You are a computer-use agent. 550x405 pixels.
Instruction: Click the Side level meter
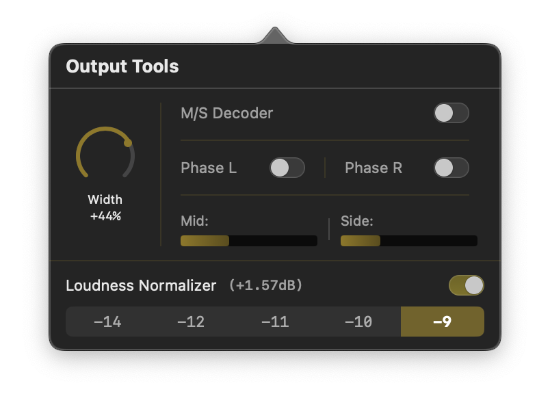click(408, 241)
